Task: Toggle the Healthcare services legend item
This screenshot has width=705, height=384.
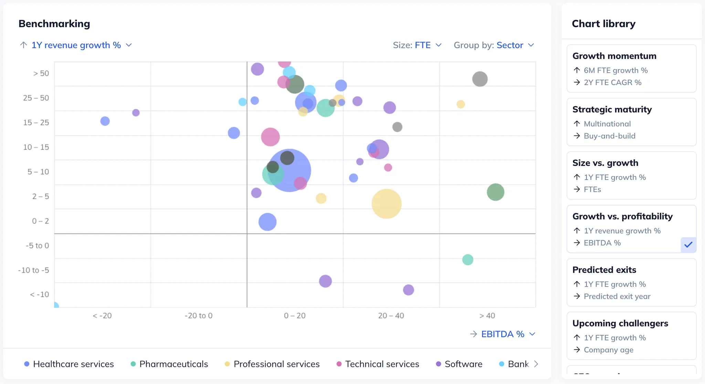Action: coord(69,364)
